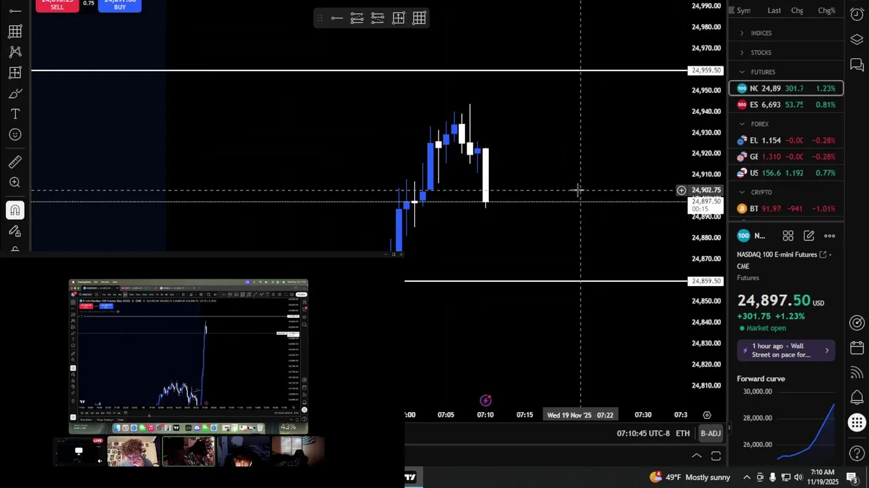This screenshot has width=869, height=488.
Task: Toggle the ETH session button
Action: pos(682,433)
